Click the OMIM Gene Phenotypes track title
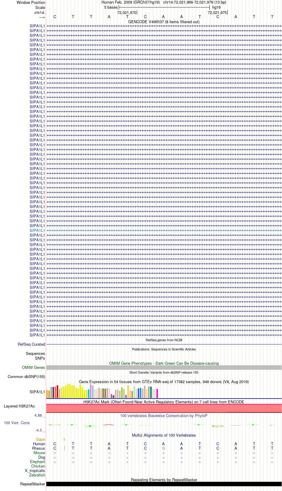 [164, 363]
